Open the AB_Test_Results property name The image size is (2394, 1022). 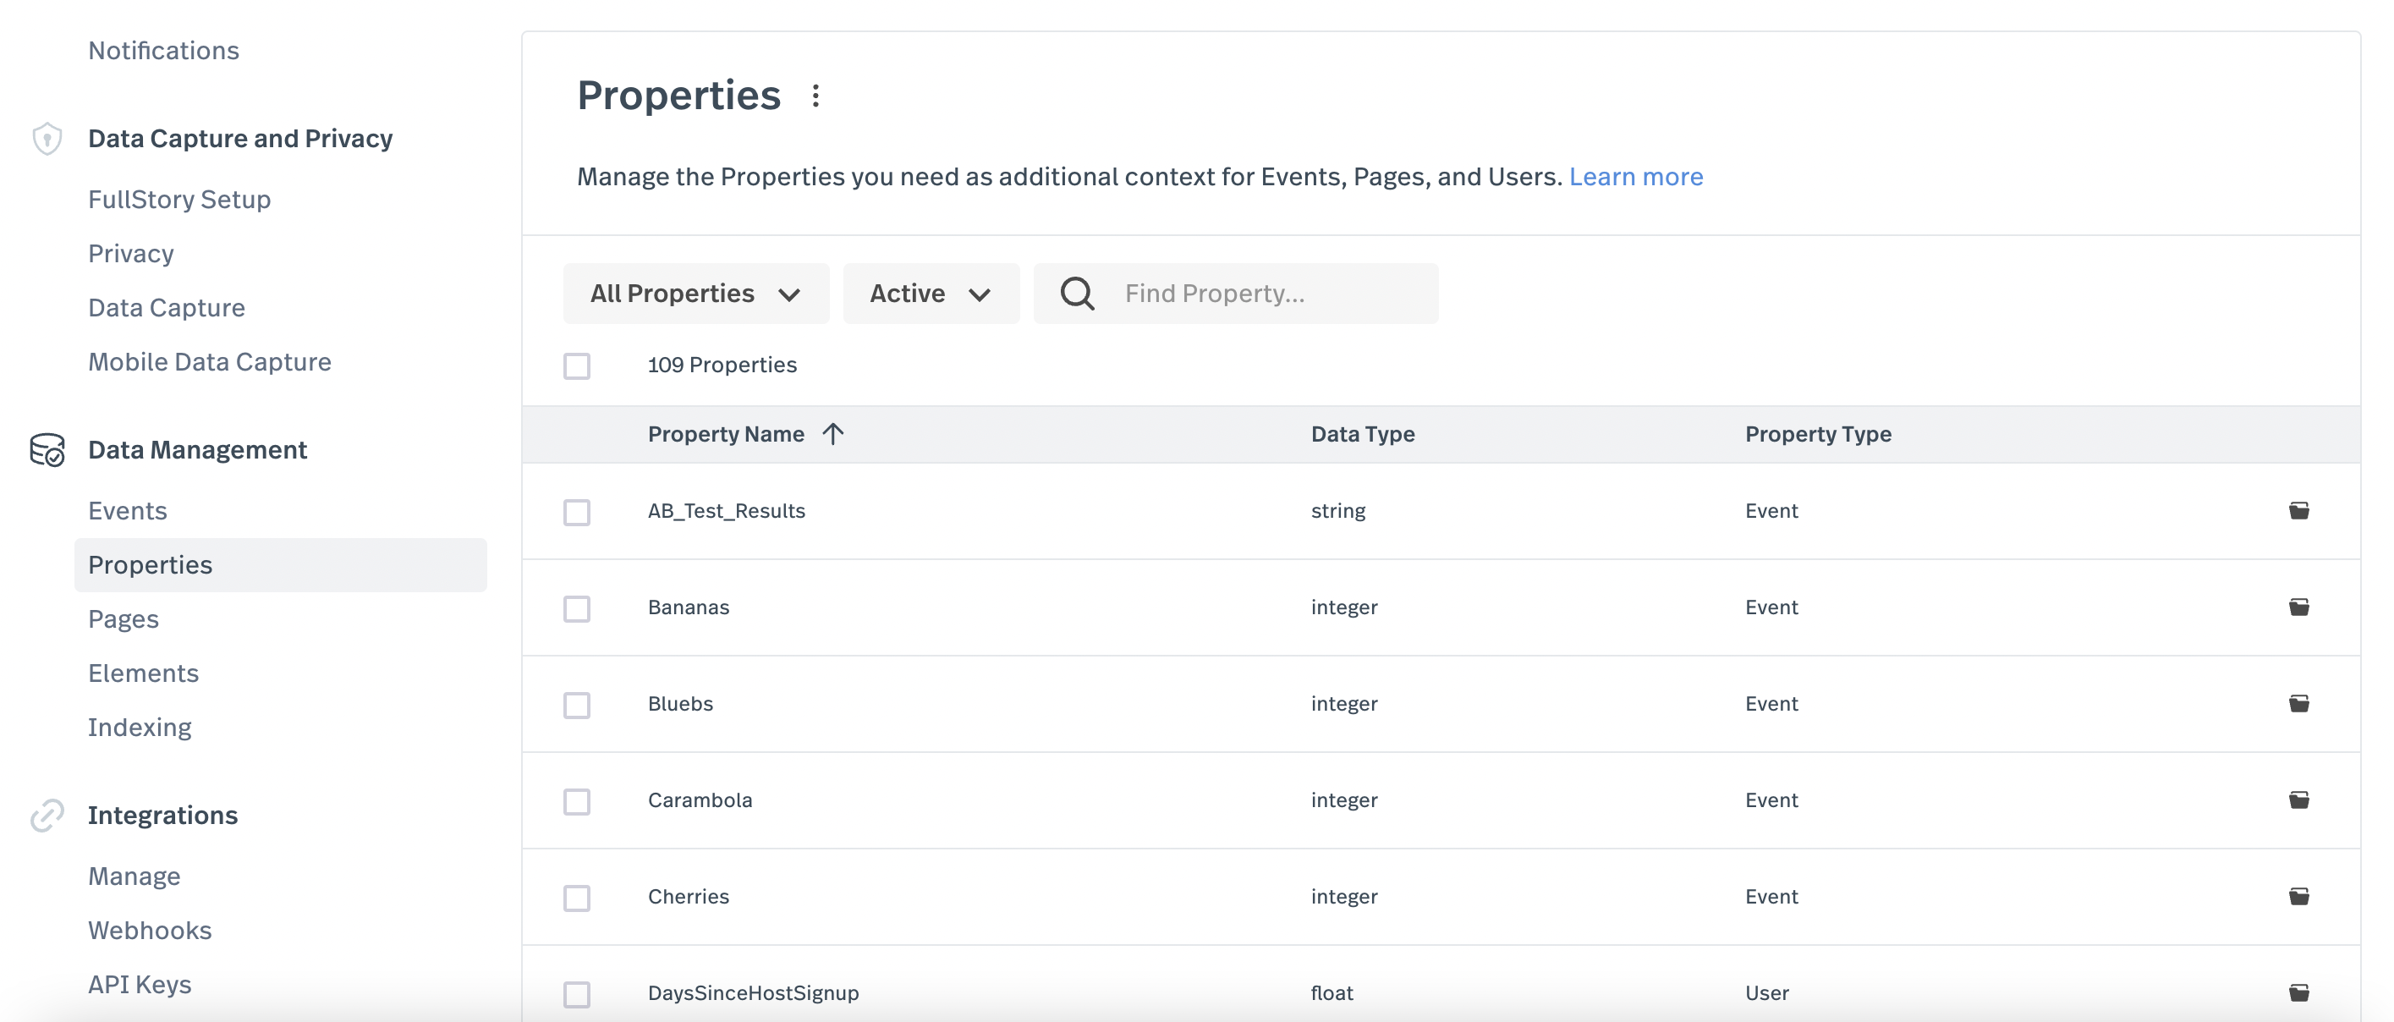[x=726, y=510]
